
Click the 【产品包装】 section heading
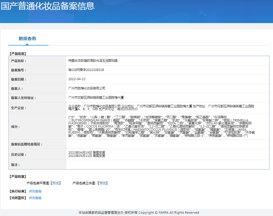click(17, 177)
